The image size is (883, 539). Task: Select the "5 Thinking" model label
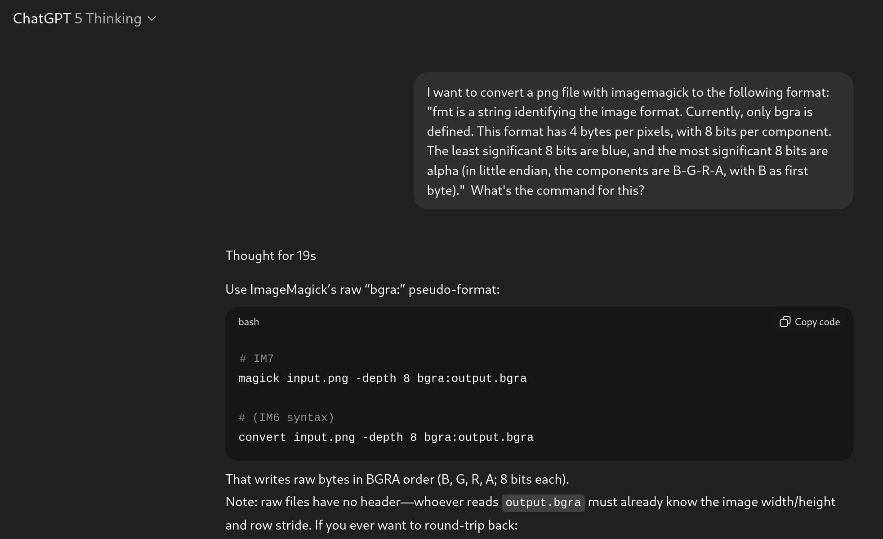pyautogui.click(x=108, y=18)
